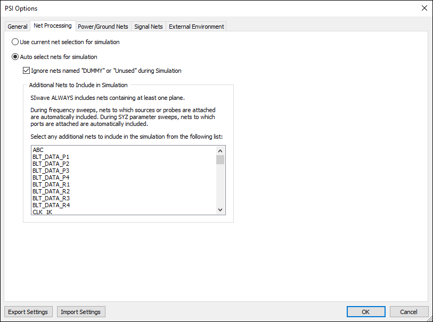Uncheck ignoring nets named DUMMY or Unused
433x322 pixels.
pos(26,70)
